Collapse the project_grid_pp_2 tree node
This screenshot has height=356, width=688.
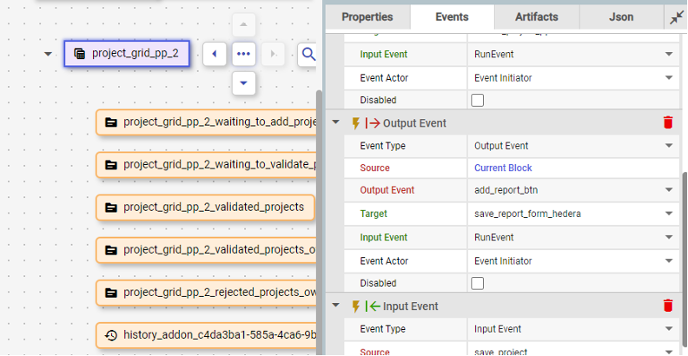48,54
